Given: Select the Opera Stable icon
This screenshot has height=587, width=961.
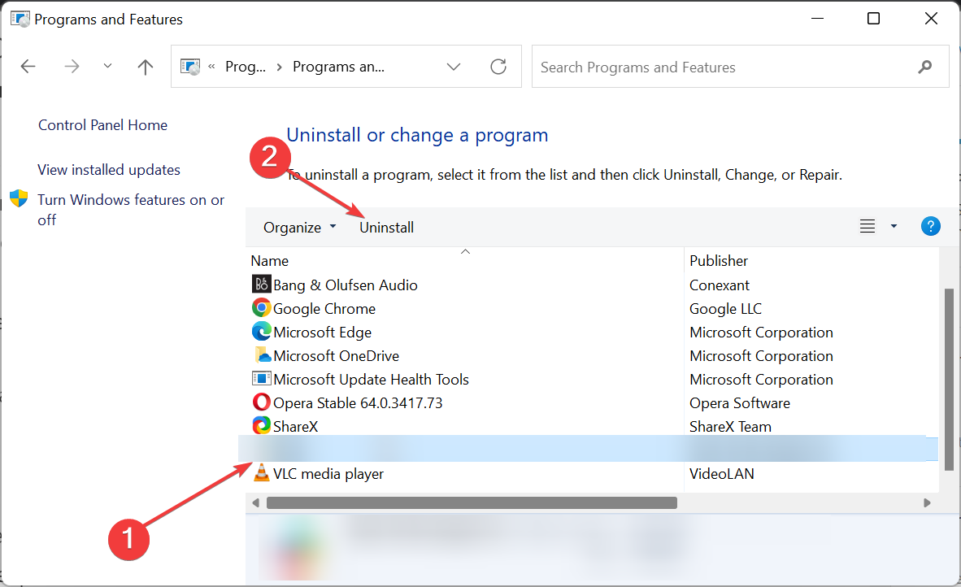Looking at the screenshot, I should 262,402.
